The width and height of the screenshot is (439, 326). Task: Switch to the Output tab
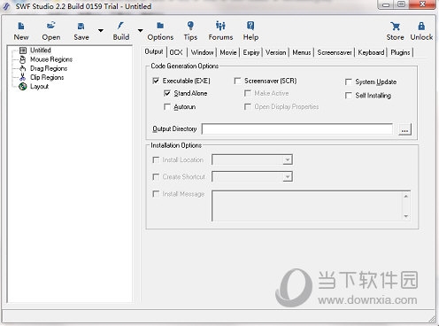point(154,51)
